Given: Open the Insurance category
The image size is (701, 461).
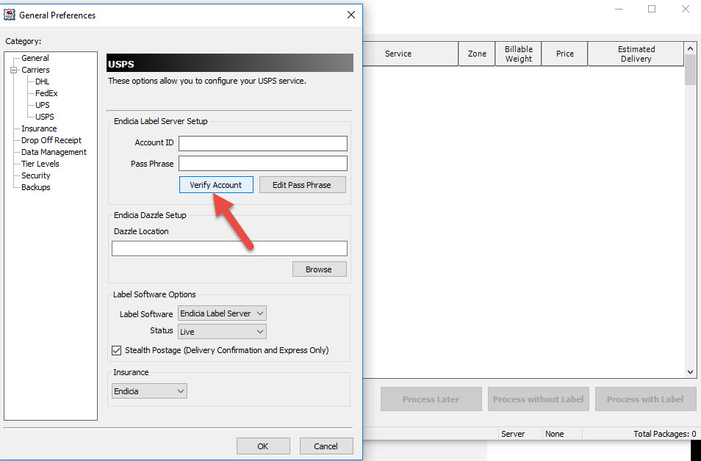Looking at the screenshot, I should 39,128.
